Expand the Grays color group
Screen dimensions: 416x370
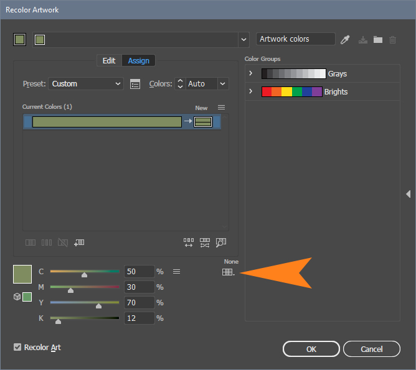tap(250, 74)
